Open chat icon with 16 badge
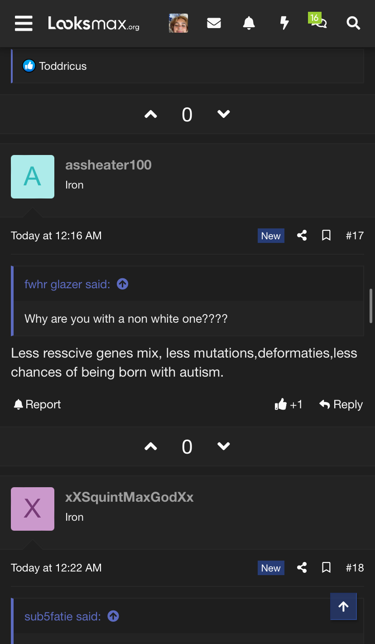The height and width of the screenshot is (644, 375). click(318, 21)
